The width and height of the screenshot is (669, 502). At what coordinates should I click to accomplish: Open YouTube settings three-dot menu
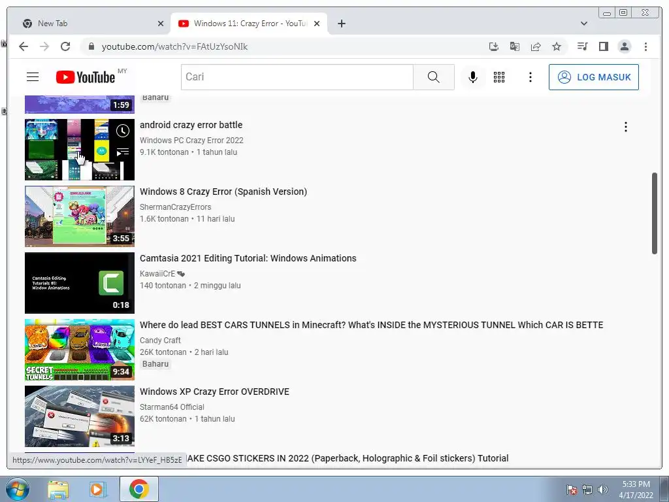[530, 77]
